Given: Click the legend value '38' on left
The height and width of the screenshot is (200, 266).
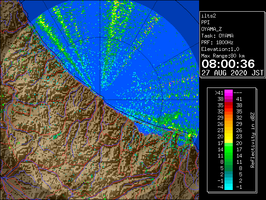Looking at the screenshot, I should [x=221, y=99].
